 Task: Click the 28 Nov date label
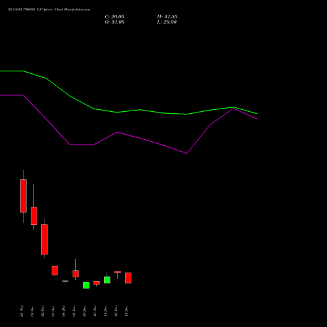coord(22,311)
